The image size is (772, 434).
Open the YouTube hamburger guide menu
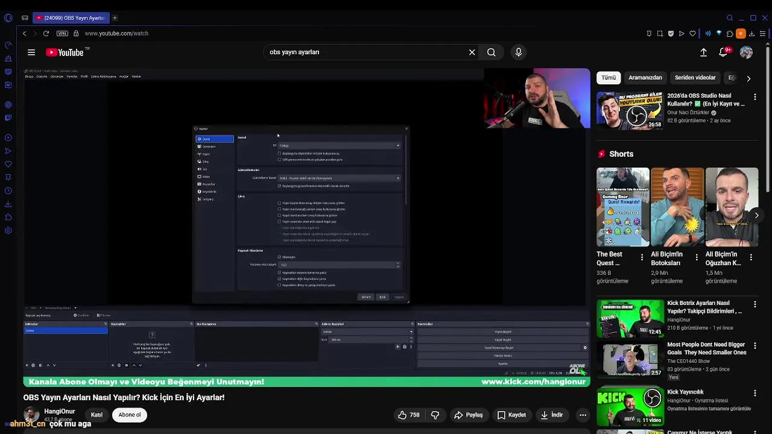(x=31, y=52)
